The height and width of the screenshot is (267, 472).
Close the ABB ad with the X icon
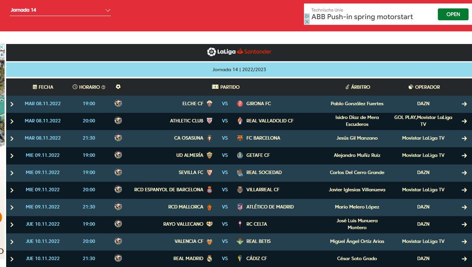point(307,22)
